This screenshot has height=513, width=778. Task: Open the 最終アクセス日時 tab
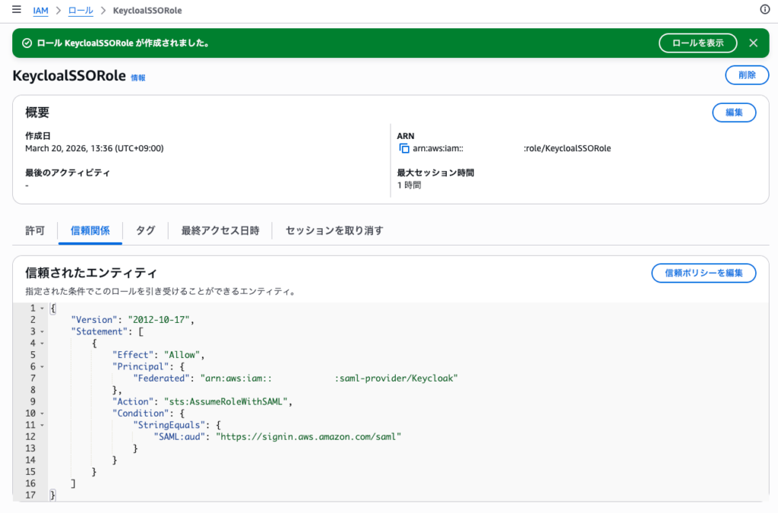pos(220,230)
